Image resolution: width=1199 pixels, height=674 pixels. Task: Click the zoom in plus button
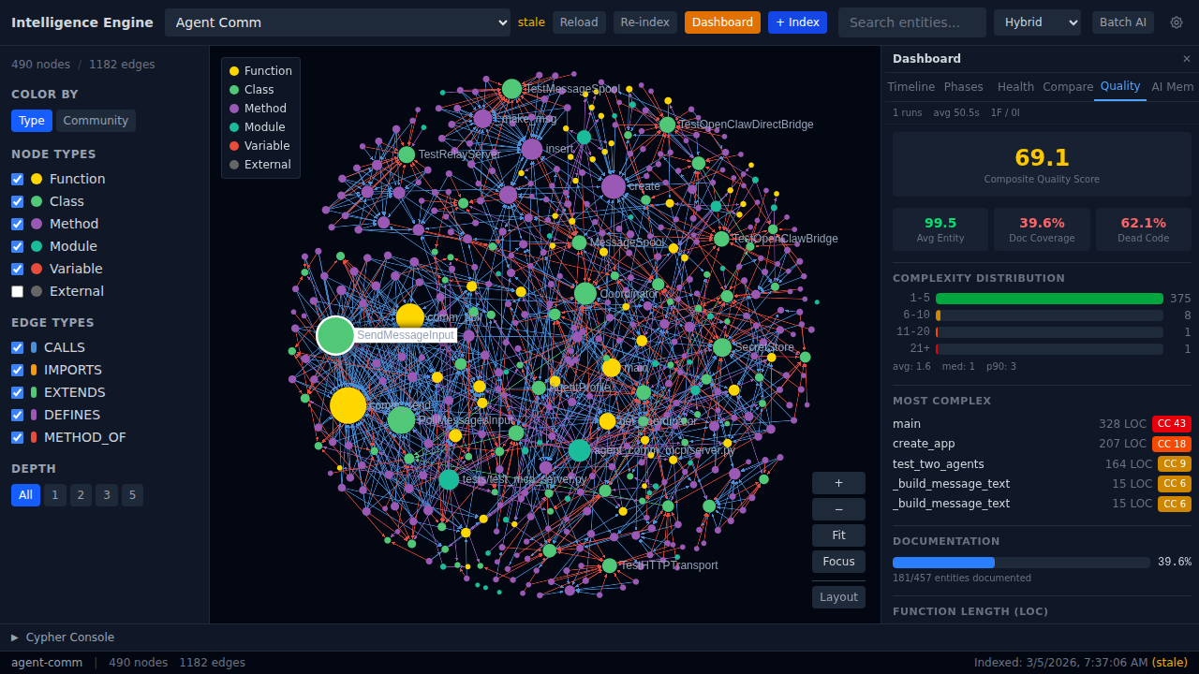tap(838, 483)
